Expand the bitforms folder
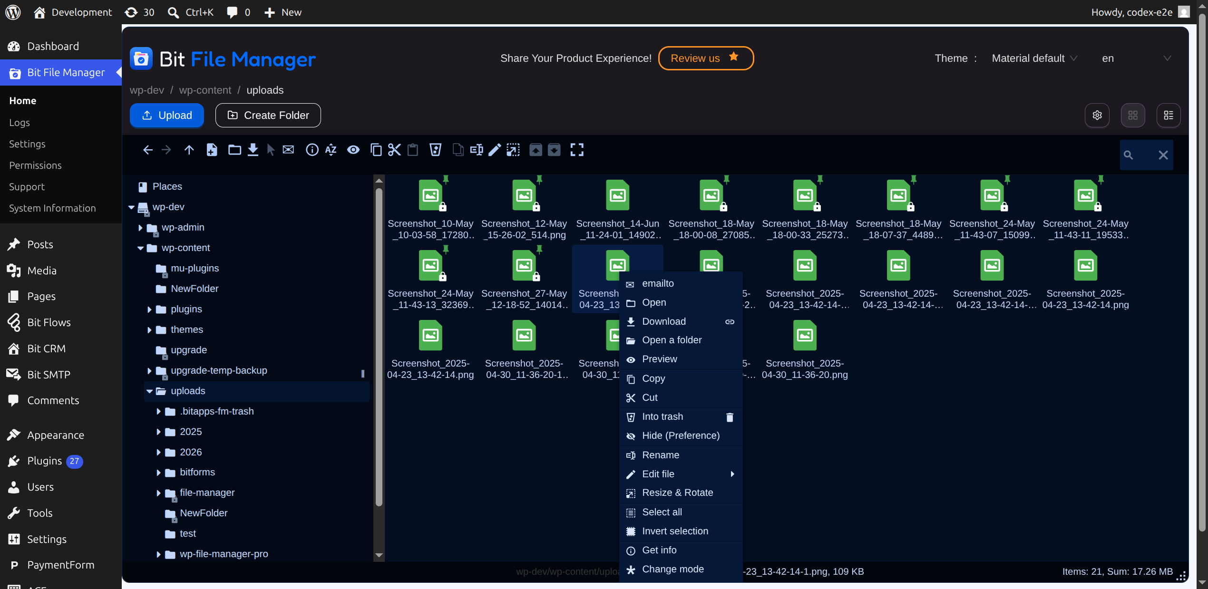The image size is (1208, 589). [x=158, y=473]
